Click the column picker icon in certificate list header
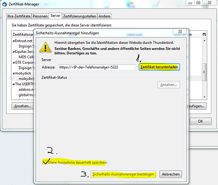Viewport: 218px width, 185px height. [x=204, y=34]
